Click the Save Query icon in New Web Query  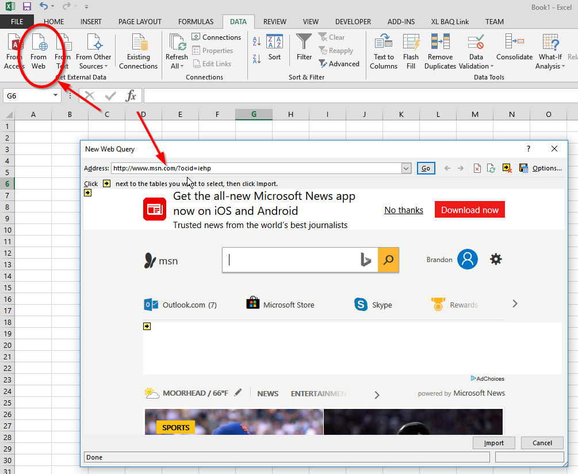coord(523,168)
